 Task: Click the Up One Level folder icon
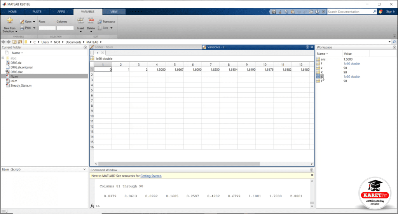14,42
